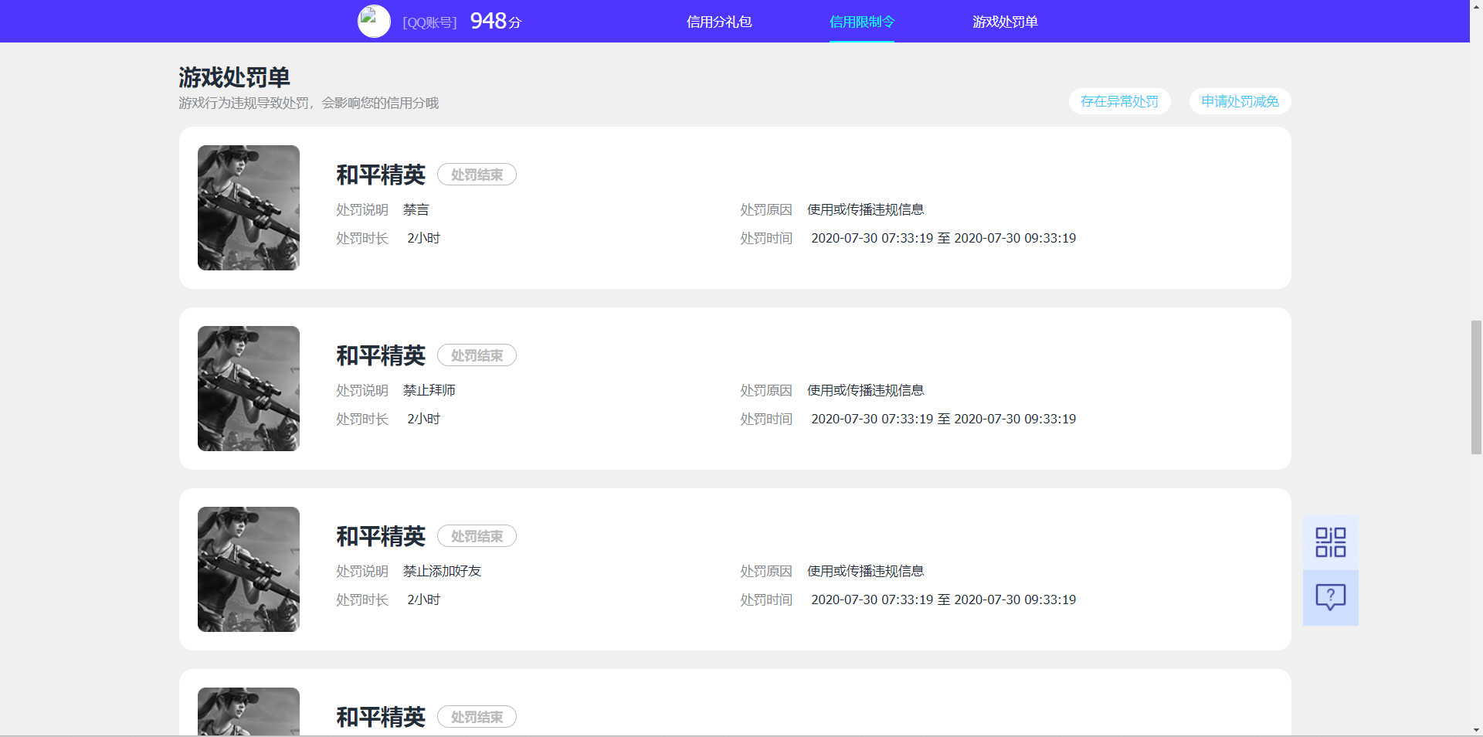The image size is (1483, 737).
Task: Click the 禁止拜师 penalty description
Action: (429, 390)
